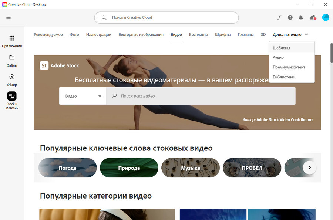Viewport: 333px width, 220px height.
Task: Choose Премиум-контент from the dropdown menu
Action: (292, 67)
